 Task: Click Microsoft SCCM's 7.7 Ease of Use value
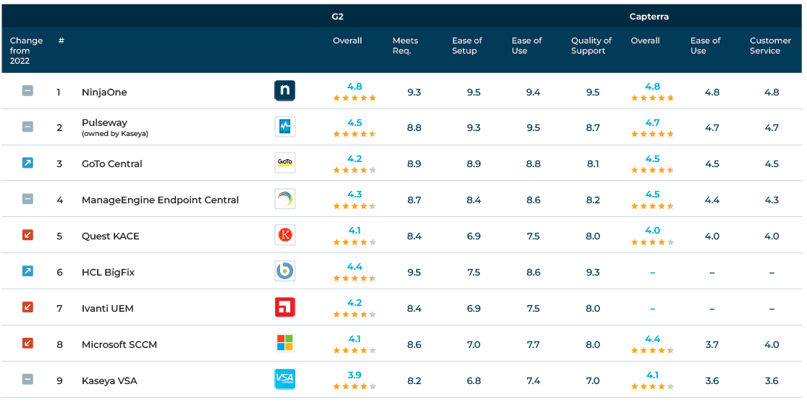coord(533,344)
